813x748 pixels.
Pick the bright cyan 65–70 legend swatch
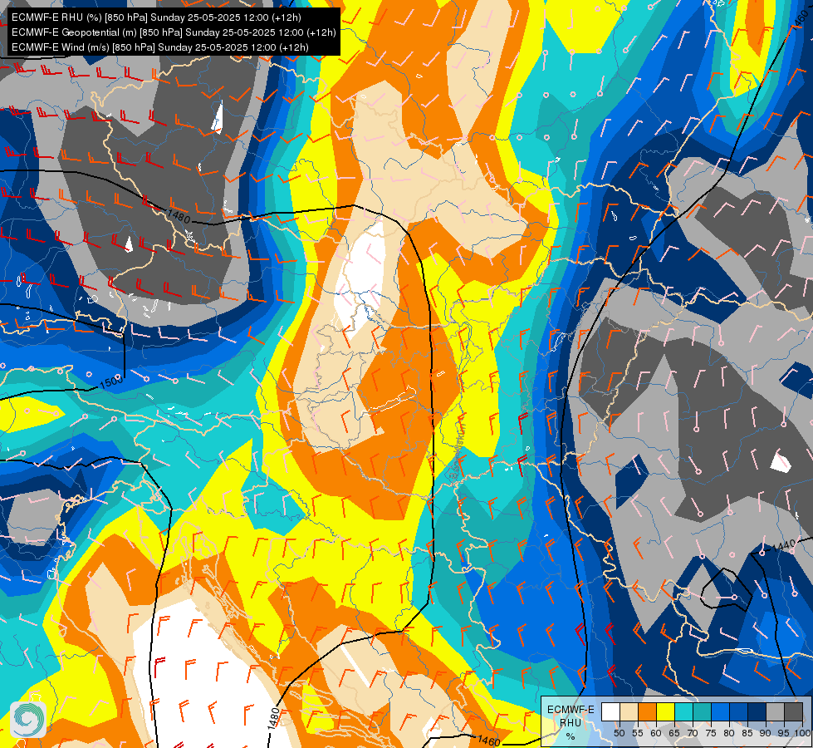pos(684,711)
